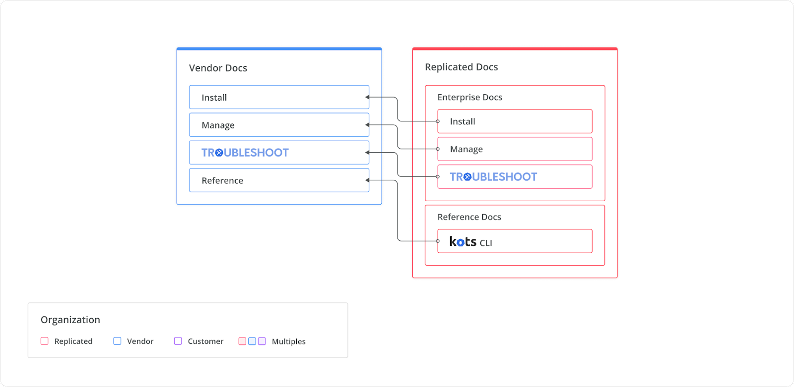Click the Reference box in Vendor Docs
This screenshot has height=387, width=794.
(279, 180)
